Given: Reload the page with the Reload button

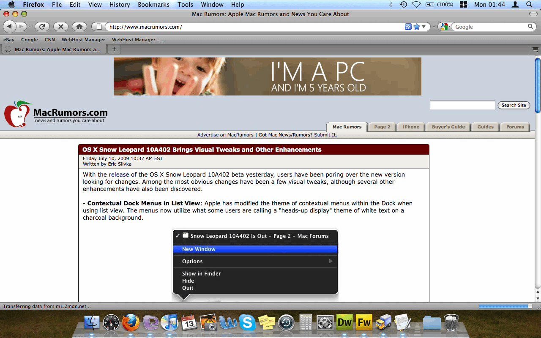Looking at the screenshot, I should pos(42,27).
